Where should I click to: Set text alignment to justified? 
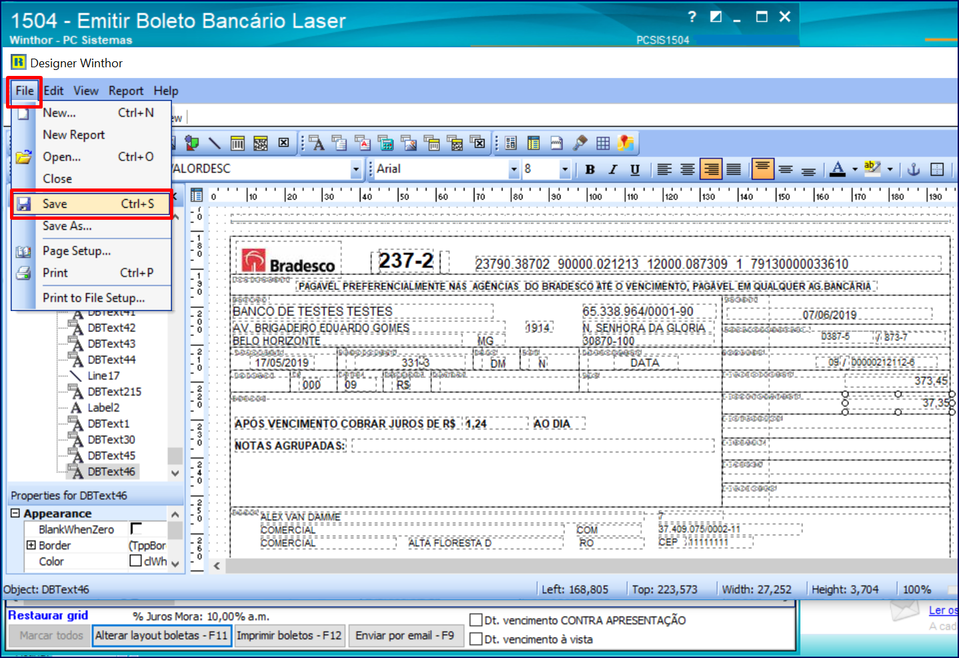point(734,169)
